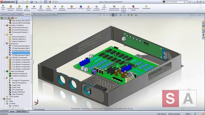
Task: Open the Design Study tool
Action: [x=3, y=8]
